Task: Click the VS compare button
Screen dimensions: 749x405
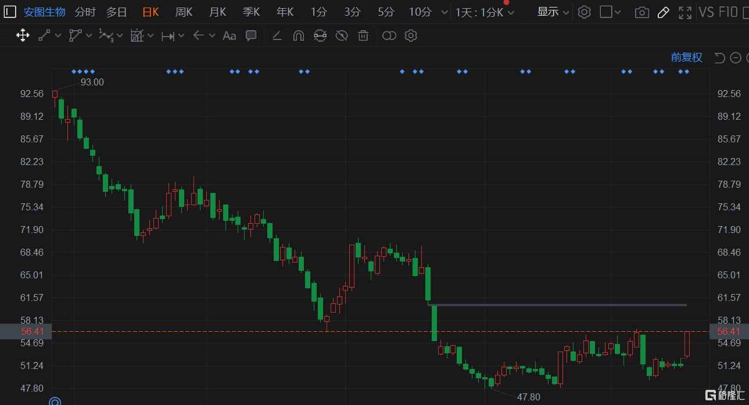Action: (x=706, y=12)
